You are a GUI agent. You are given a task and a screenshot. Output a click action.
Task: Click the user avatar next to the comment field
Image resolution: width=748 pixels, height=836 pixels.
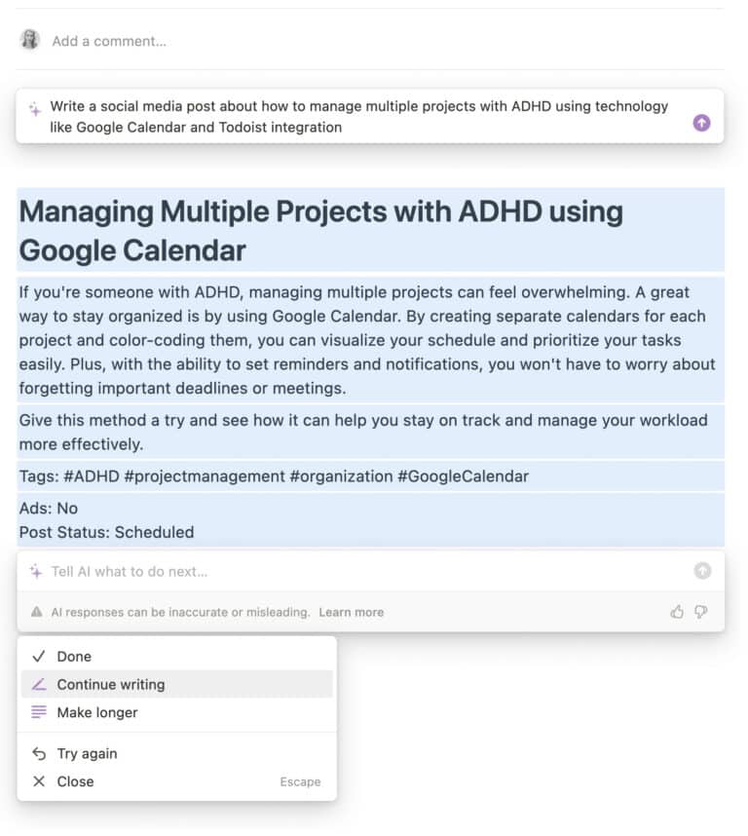30,40
